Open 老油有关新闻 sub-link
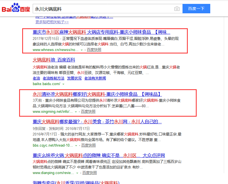 coord(95,78)
